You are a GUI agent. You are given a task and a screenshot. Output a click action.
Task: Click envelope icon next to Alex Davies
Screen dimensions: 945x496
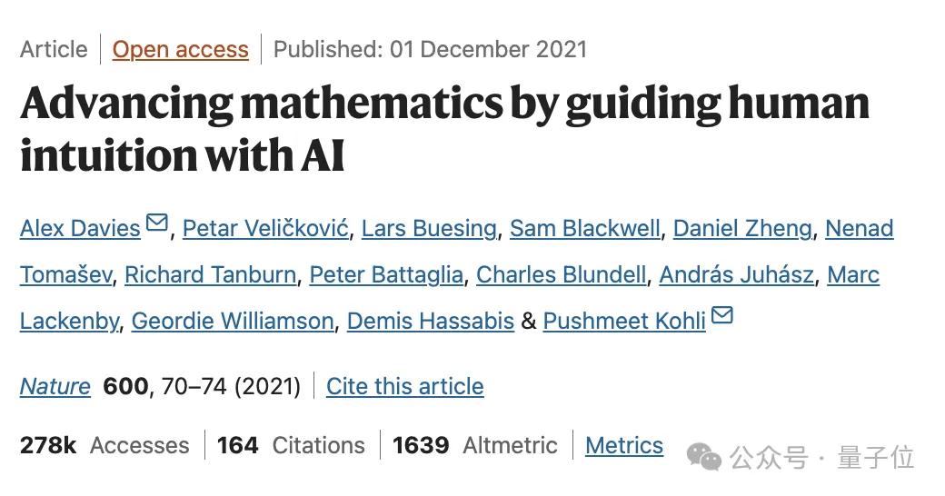[156, 223]
